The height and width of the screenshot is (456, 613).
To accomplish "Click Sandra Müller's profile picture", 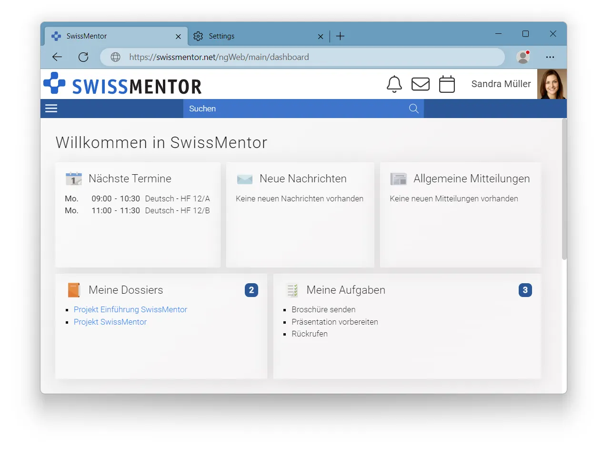I will (x=552, y=84).
